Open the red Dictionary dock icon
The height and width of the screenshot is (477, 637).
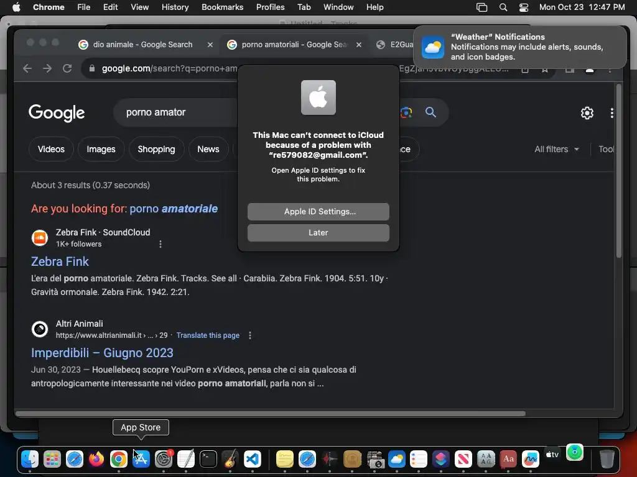508,459
